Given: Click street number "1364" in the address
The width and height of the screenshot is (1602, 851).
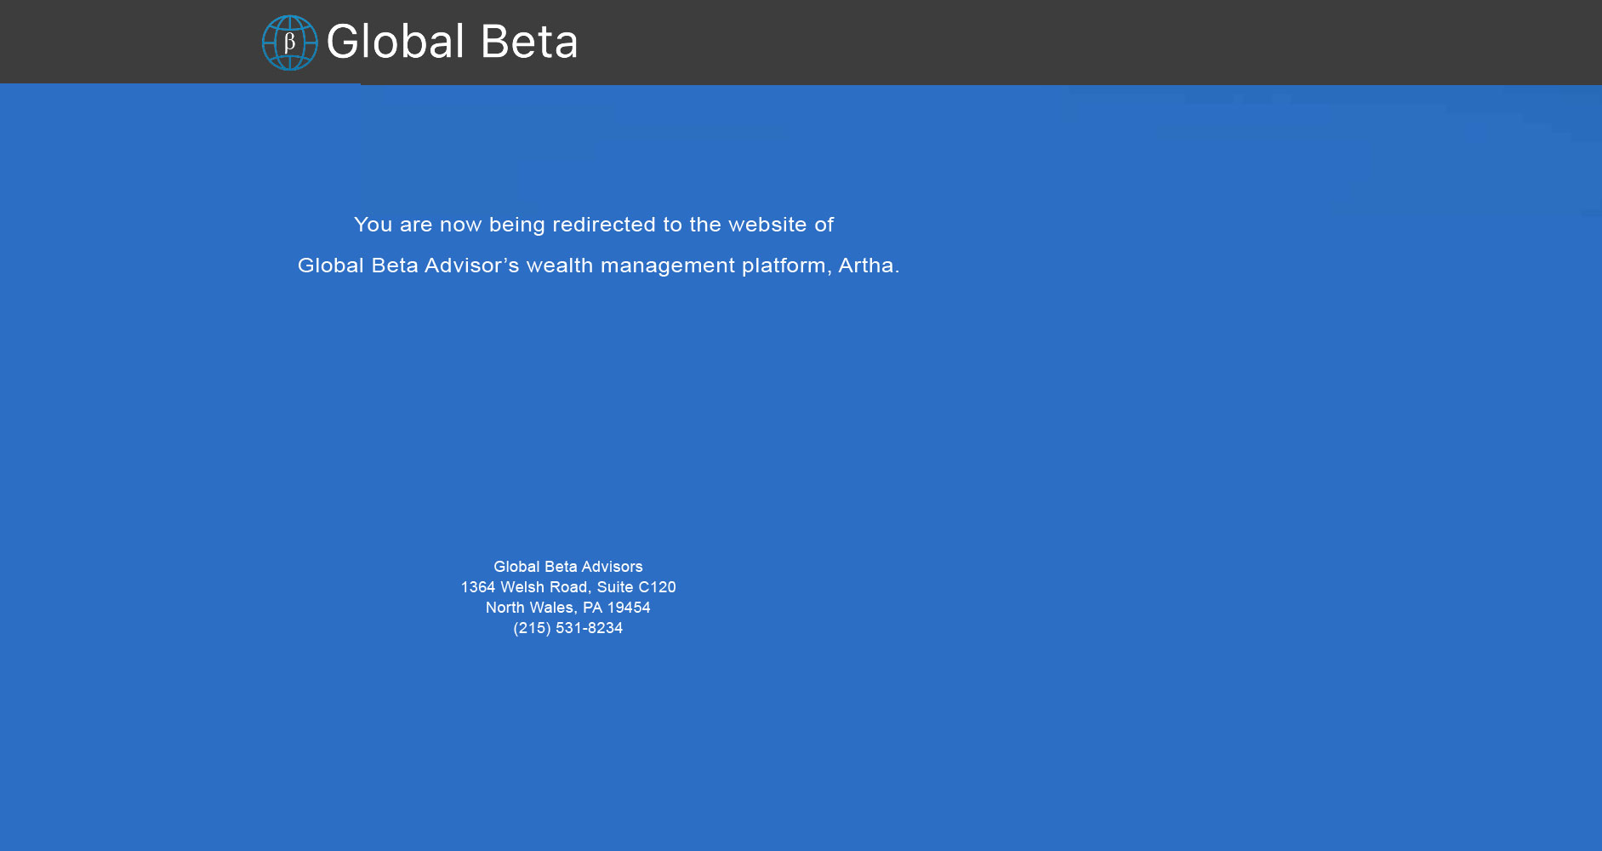Looking at the screenshot, I should 477,587.
